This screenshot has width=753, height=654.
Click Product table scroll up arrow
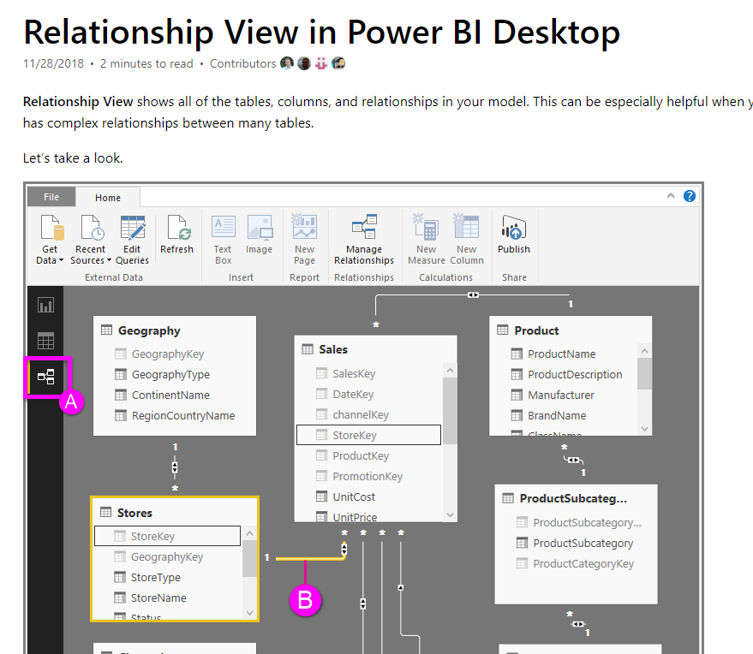(644, 351)
